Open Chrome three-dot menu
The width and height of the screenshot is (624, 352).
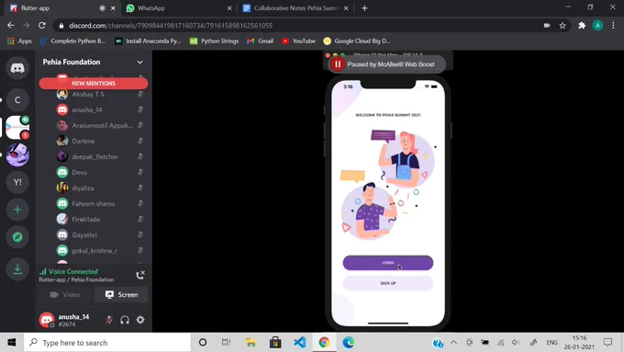tap(613, 26)
